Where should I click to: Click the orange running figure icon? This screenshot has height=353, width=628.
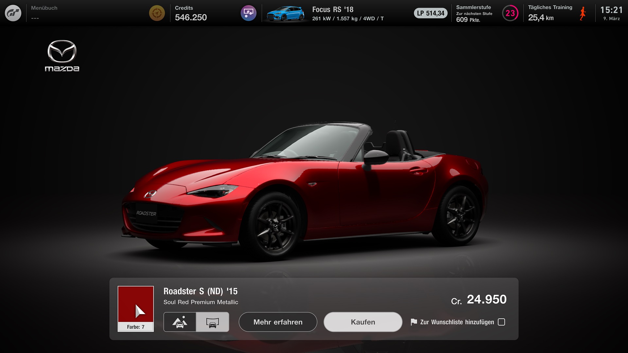(x=583, y=13)
